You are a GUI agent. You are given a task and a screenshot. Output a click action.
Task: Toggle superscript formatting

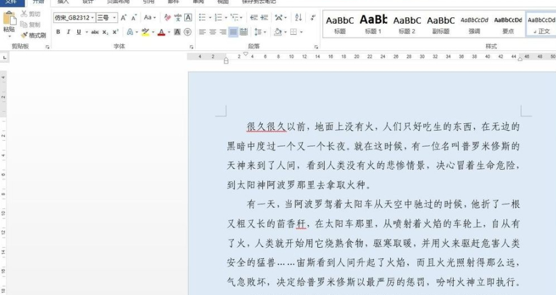coord(115,32)
